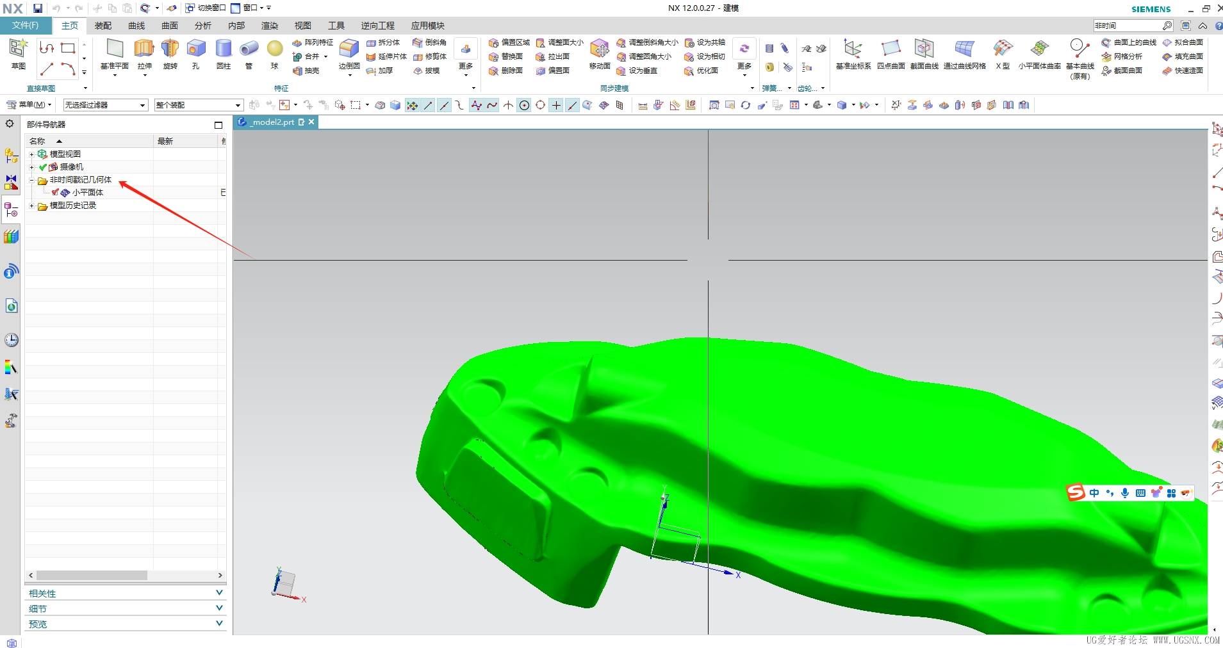Select 基本曲线(原有) basic curves tool

(1080, 58)
